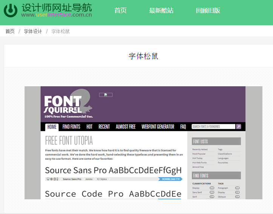Go to 字体设计 in the breadcrumb
This screenshot has height=214, width=273.
[x=33, y=31]
